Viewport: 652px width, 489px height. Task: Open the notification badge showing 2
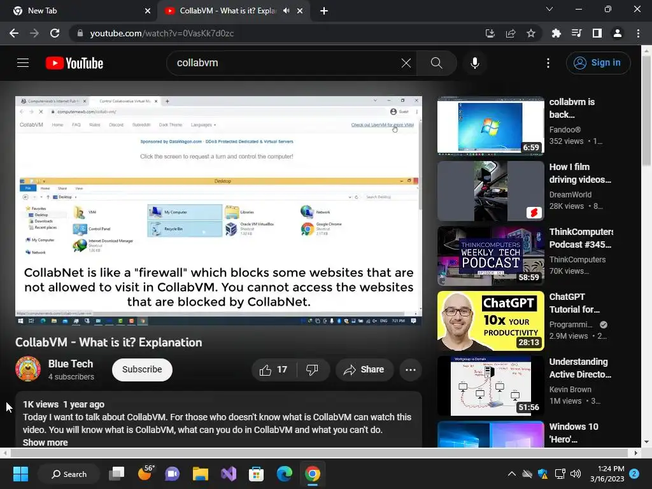tap(634, 474)
